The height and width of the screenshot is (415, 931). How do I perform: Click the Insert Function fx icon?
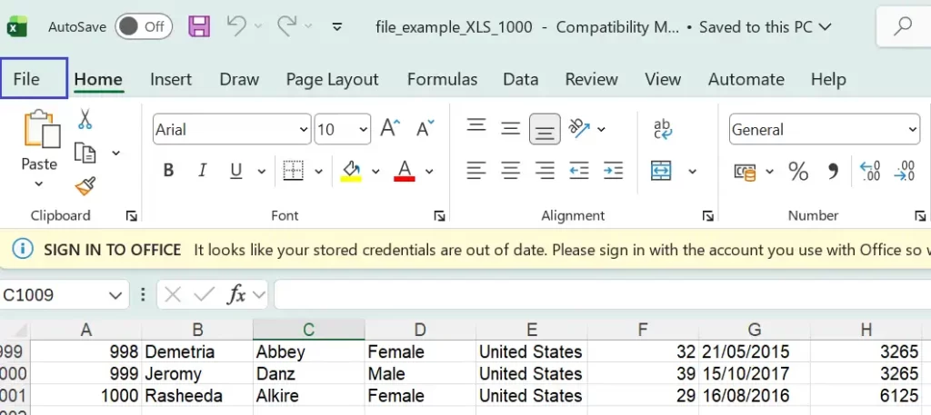pyautogui.click(x=236, y=294)
